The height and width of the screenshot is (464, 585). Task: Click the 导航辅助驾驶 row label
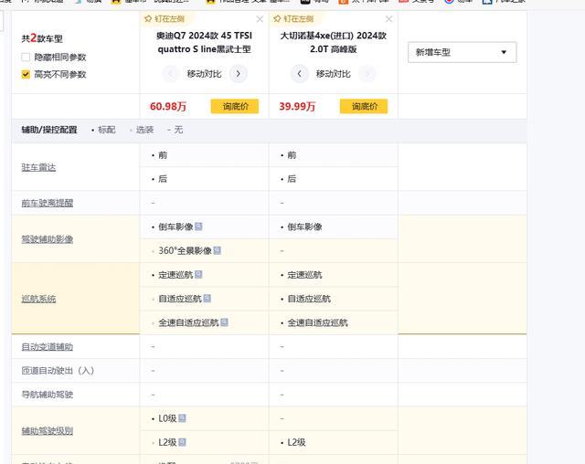(47, 395)
